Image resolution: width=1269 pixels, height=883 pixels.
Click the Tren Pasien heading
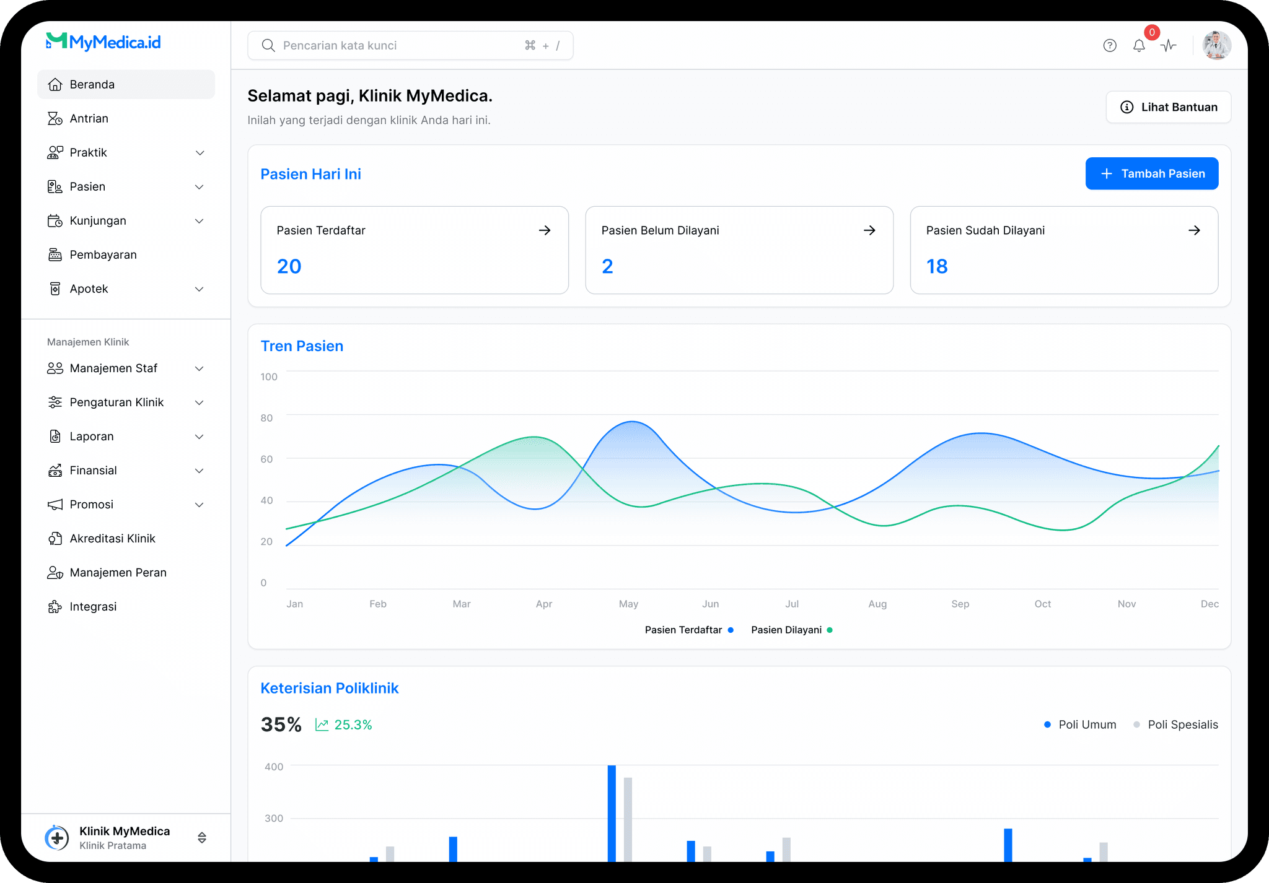302,346
